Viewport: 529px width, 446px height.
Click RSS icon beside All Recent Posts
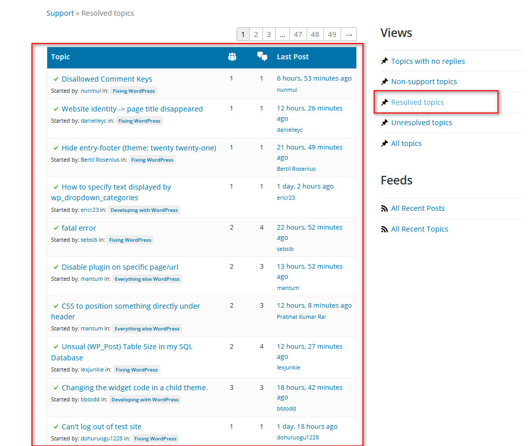(x=384, y=208)
